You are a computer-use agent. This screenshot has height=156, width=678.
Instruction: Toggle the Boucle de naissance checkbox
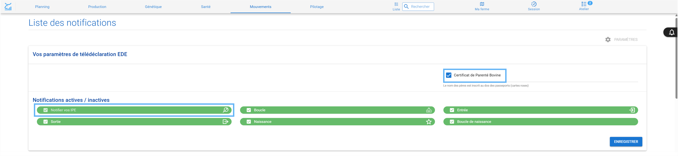pos(452,122)
